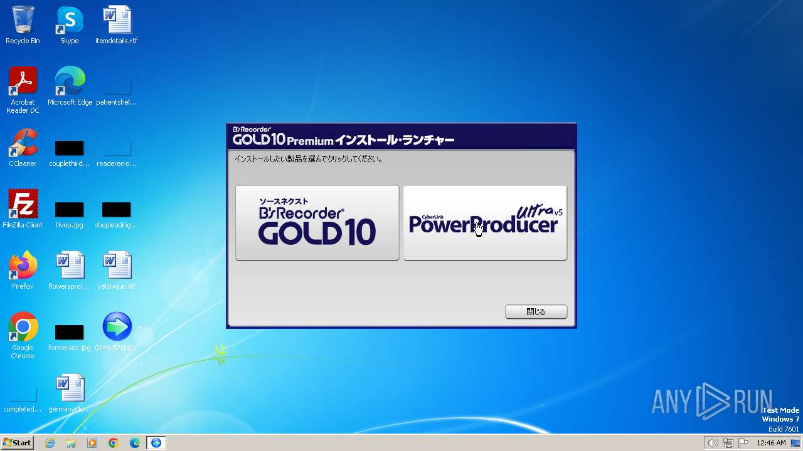Click the 閉じる close button
The image size is (803, 451).
(x=536, y=311)
